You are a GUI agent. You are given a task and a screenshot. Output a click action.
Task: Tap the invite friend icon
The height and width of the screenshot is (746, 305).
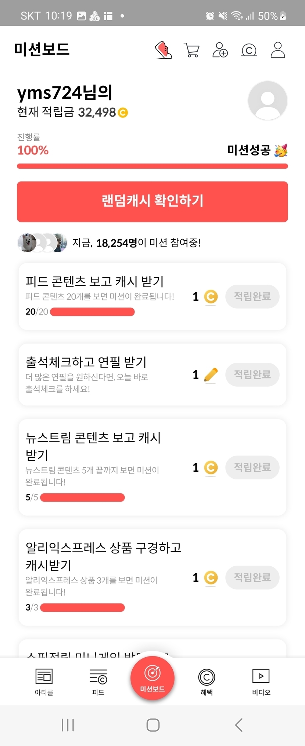pos(220,50)
